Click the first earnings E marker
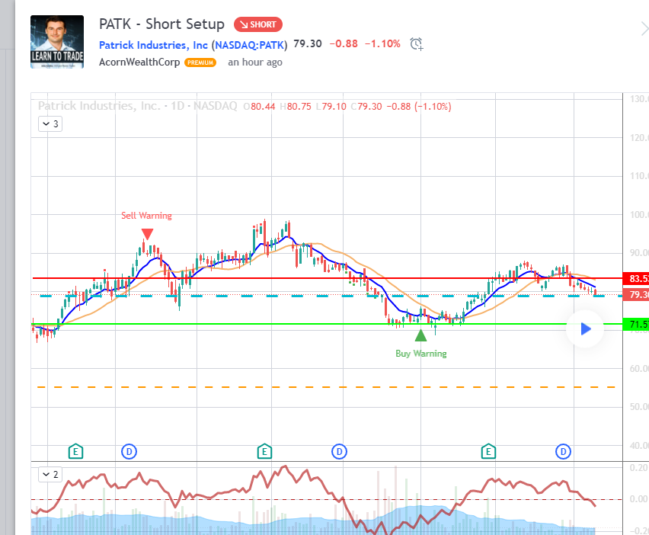 pos(75,452)
